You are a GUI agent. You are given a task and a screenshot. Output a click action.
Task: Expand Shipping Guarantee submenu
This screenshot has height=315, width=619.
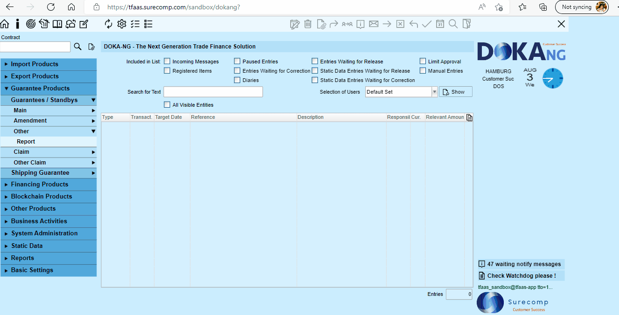pyautogui.click(x=49, y=173)
